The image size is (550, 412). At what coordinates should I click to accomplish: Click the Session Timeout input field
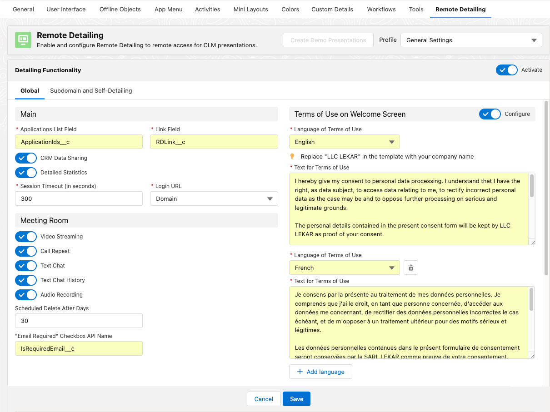click(79, 199)
